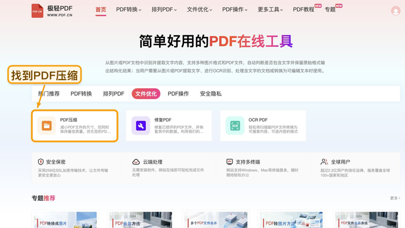
Task: Open the PDF转图片方法 thumbnail
Action: coord(292,220)
